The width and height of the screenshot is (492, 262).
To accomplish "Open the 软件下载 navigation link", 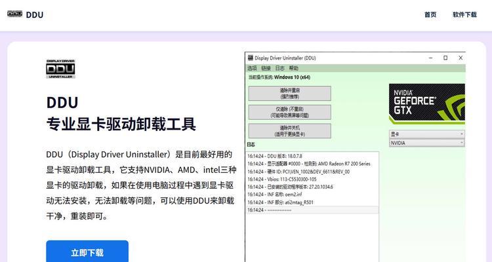I will [464, 14].
